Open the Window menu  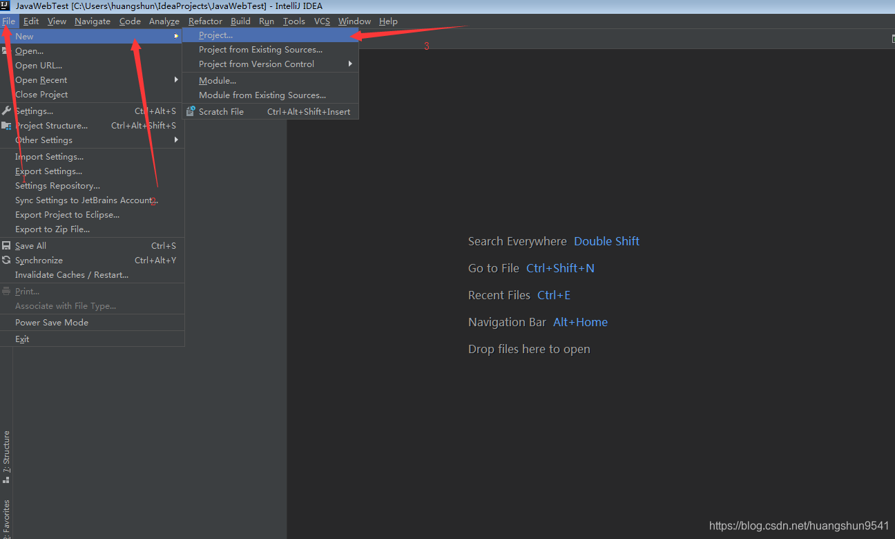click(354, 21)
